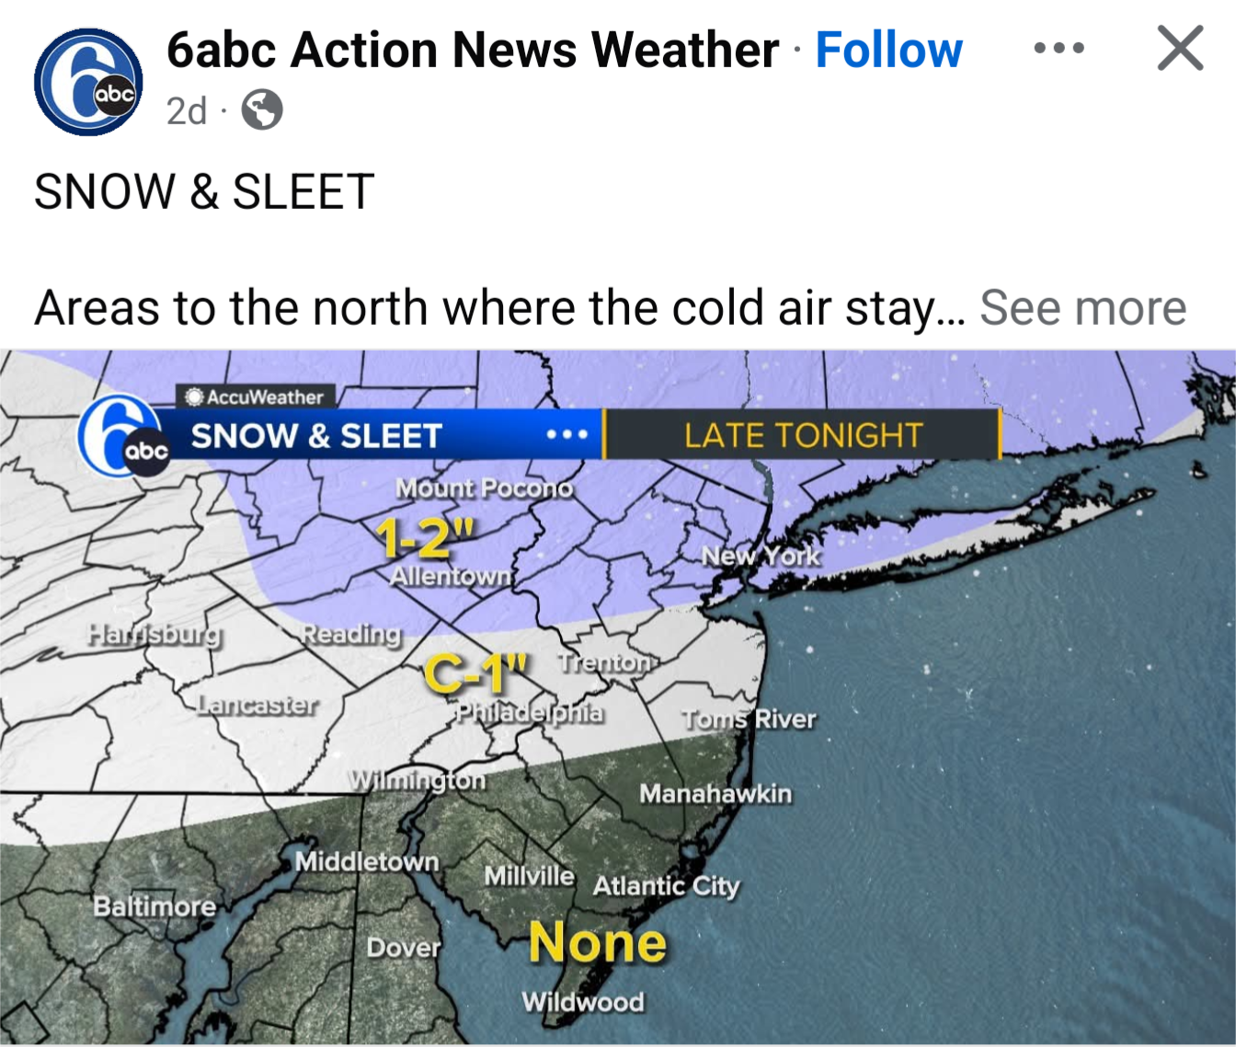This screenshot has height=1047, width=1236.
Task: Click the LATE TONIGHT label on the map
Action: (803, 435)
